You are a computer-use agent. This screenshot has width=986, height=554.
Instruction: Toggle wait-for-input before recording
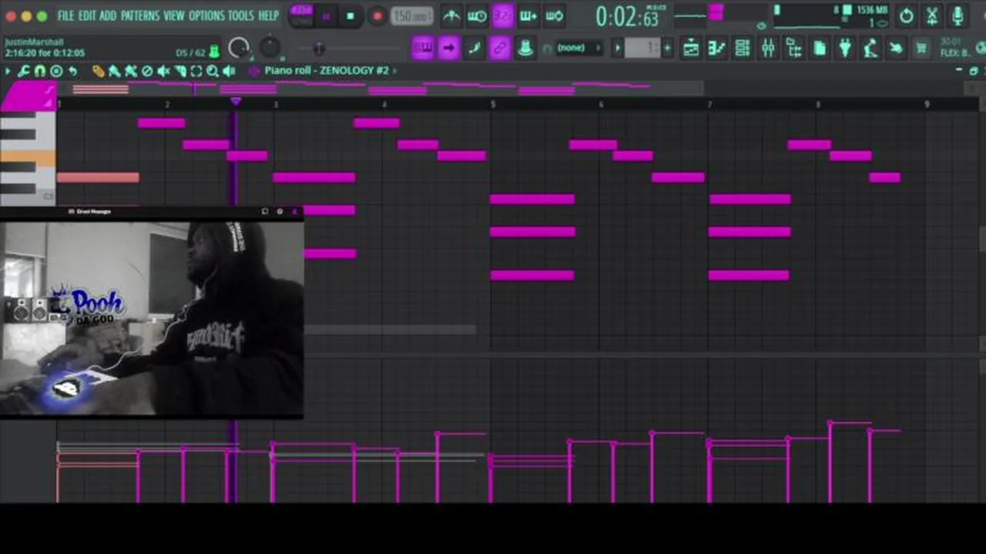tap(477, 15)
